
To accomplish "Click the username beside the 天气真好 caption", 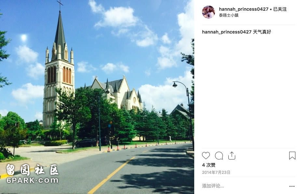I will coord(226,32).
